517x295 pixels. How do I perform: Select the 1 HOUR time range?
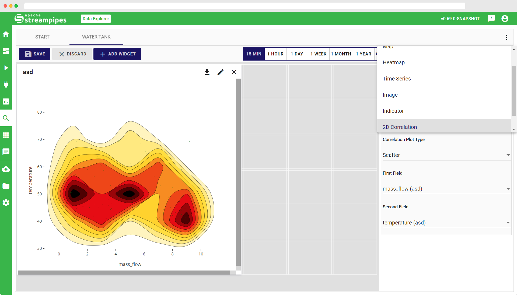[x=275, y=54]
